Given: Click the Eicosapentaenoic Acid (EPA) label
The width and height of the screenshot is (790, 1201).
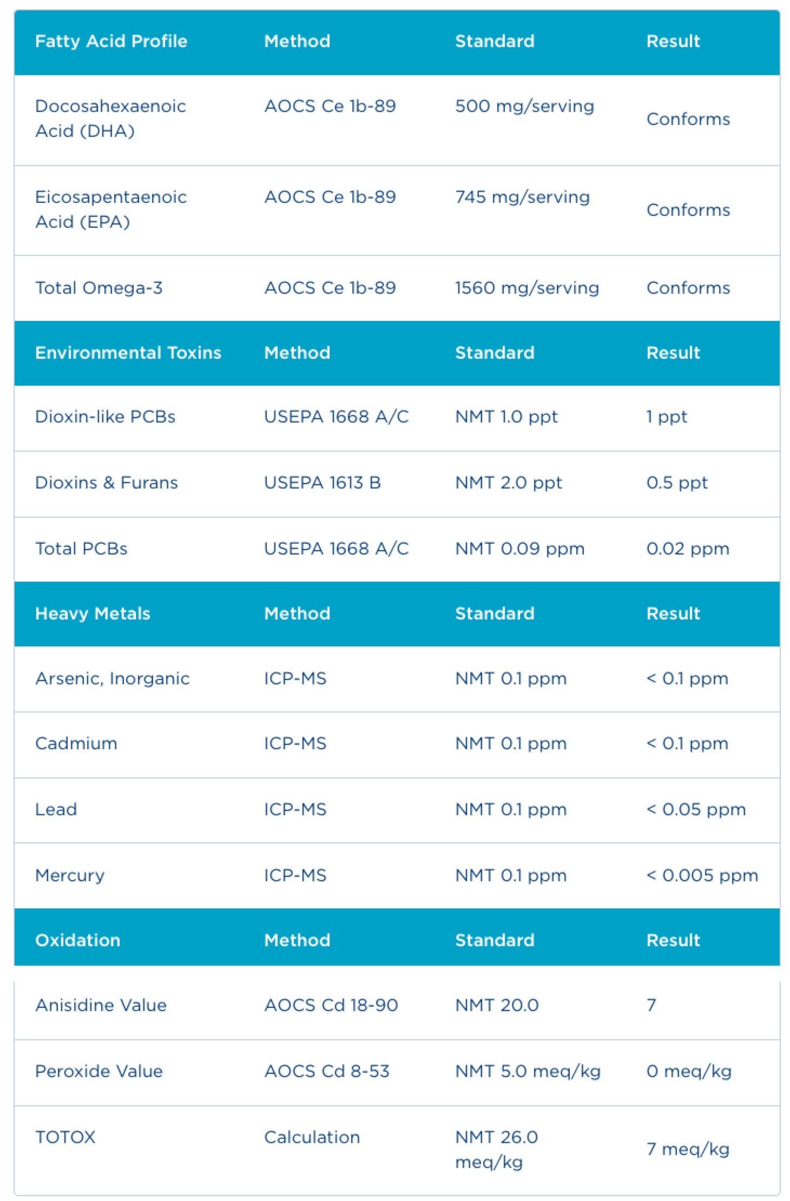Looking at the screenshot, I should [x=111, y=209].
